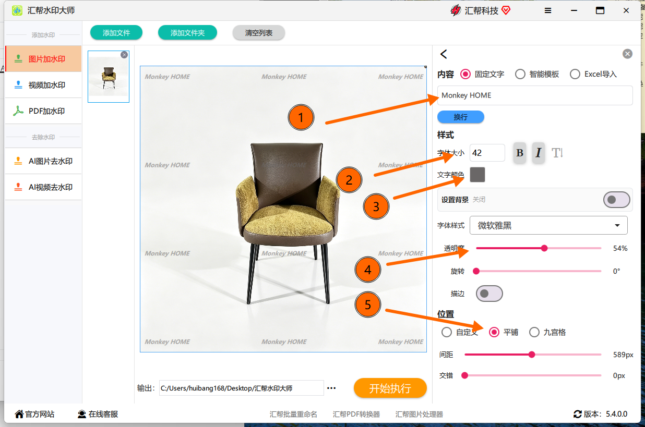The width and height of the screenshot is (645, 427).
Task: Open the 文字颜色 gray color swatch
Action: (x=477, y=175)
